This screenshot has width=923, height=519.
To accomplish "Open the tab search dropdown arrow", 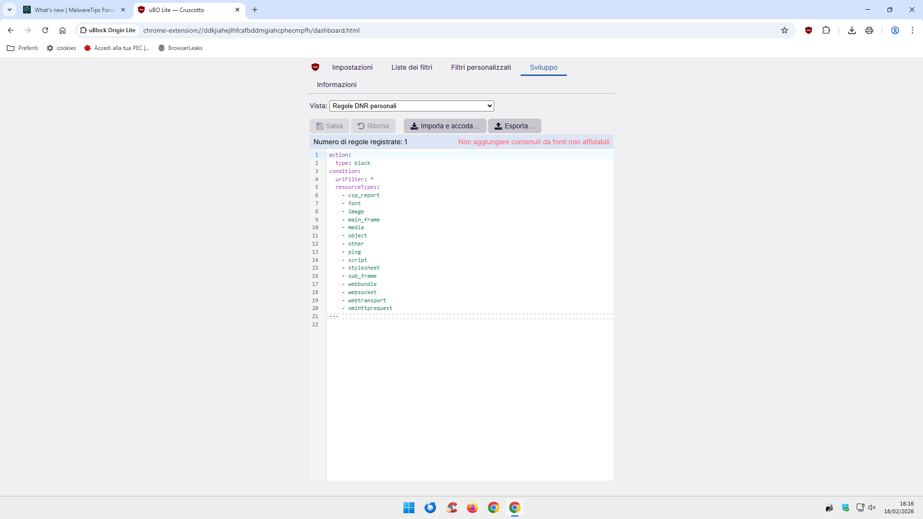I will coord(10,10).
